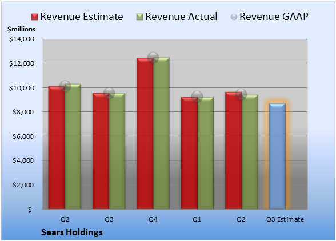Viewport: 336px width, 241px height.
Task: Click the '$millions' axis unit label
Action: pos(21,29)
